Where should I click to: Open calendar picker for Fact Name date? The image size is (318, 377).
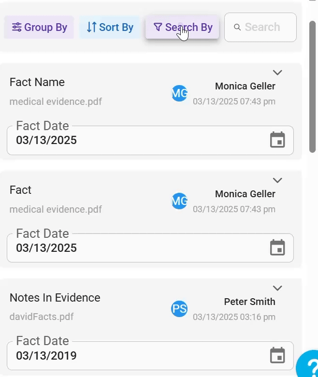click(x=277, y=140)
